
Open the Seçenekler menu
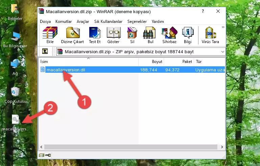pos(137,22)
